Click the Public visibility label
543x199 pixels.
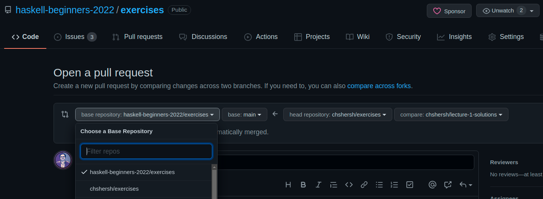tap(179, 10)
